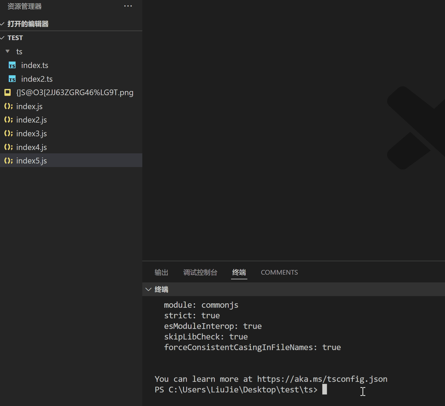The image size is (445, 406).
Task: Click terminal line 'strict: true'
Action: pos(192,315)
